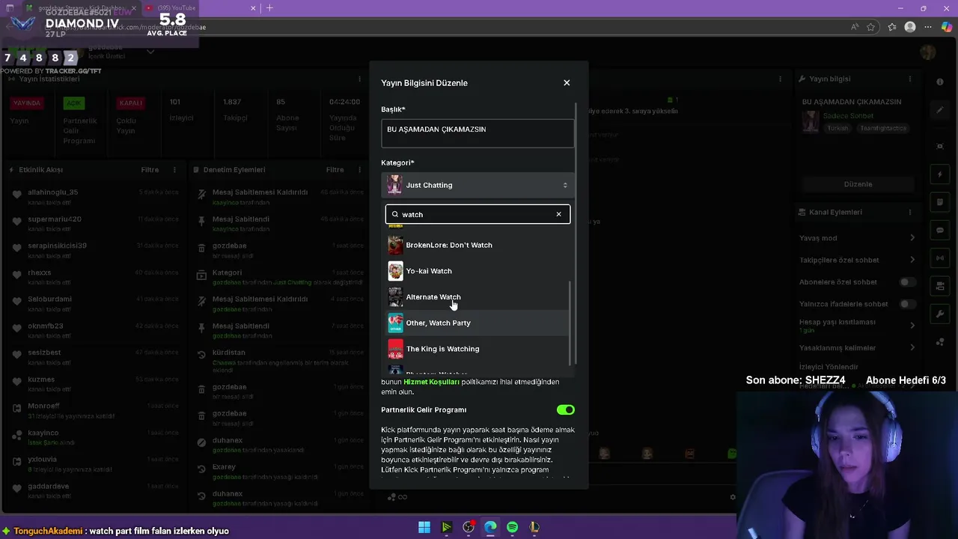Open Spotify from the taskbar
This screenshot has width=958, height=539.
(x=512, y=527)
